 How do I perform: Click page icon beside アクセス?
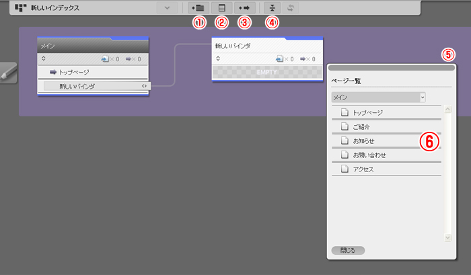click(345, 169)
